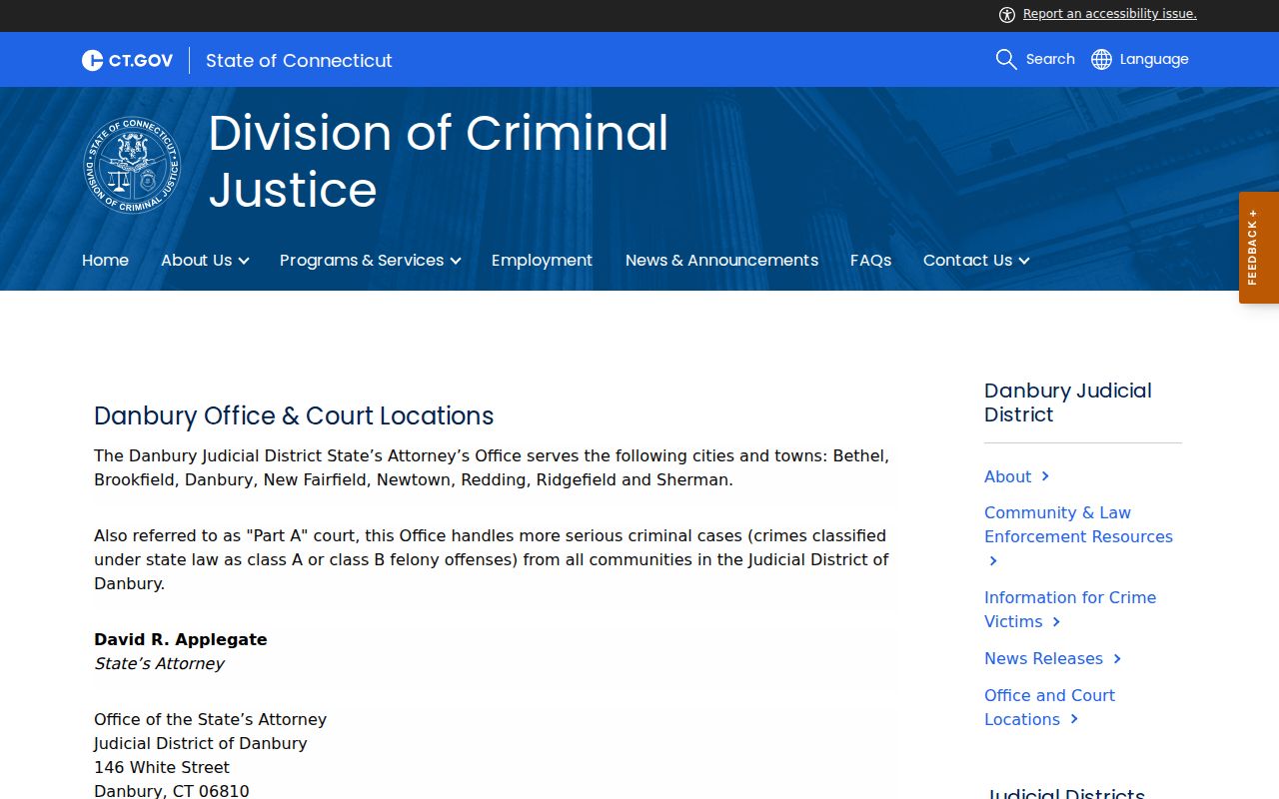
Task: Expand the About Us dropdown menu
Action: point(205,260)
